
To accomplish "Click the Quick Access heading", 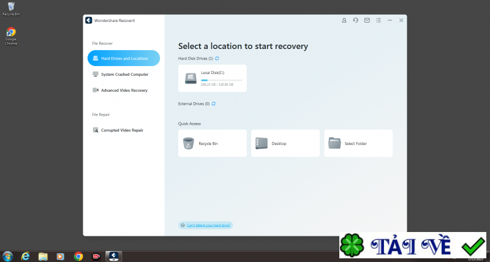I will [x=189, y=124].
